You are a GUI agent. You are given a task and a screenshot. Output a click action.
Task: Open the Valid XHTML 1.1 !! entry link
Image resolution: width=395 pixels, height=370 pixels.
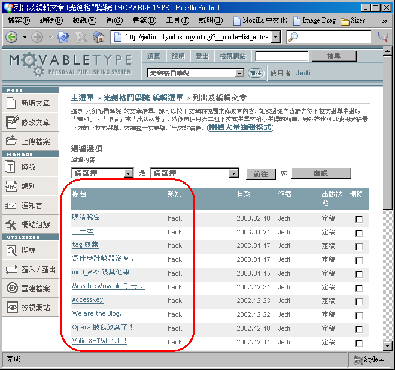(99, 341)
